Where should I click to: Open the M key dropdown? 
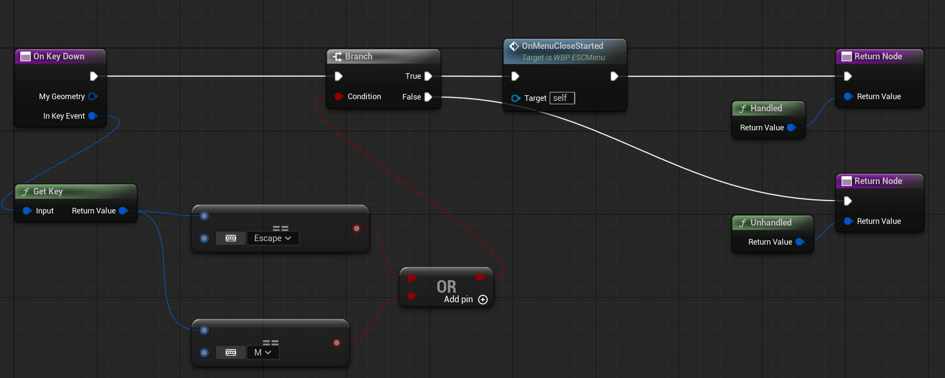[263, 352]
